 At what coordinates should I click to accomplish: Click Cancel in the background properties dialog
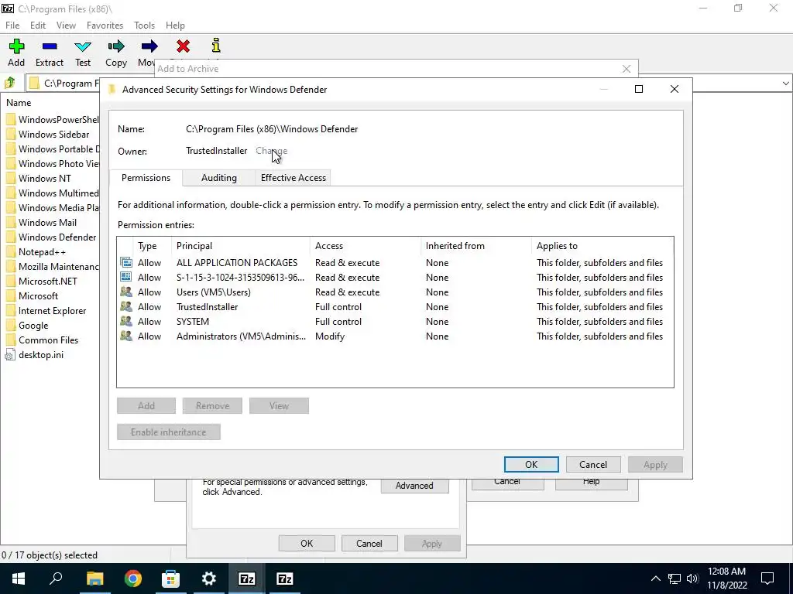[369, 544]
